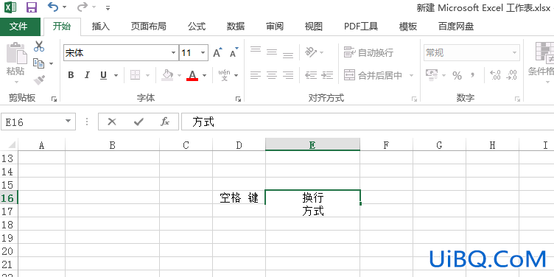Select the Format Painter brush
554x277 pixels.
click(x=39, y=80)
